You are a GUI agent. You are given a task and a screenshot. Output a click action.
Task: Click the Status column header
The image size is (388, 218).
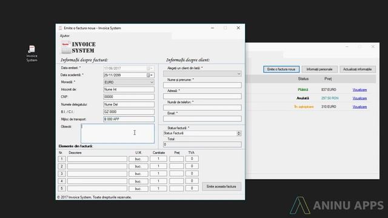point(303,79)
